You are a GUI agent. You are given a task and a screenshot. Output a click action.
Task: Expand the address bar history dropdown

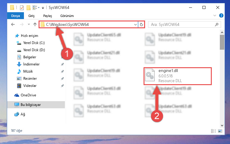click(x=135, y=24)
